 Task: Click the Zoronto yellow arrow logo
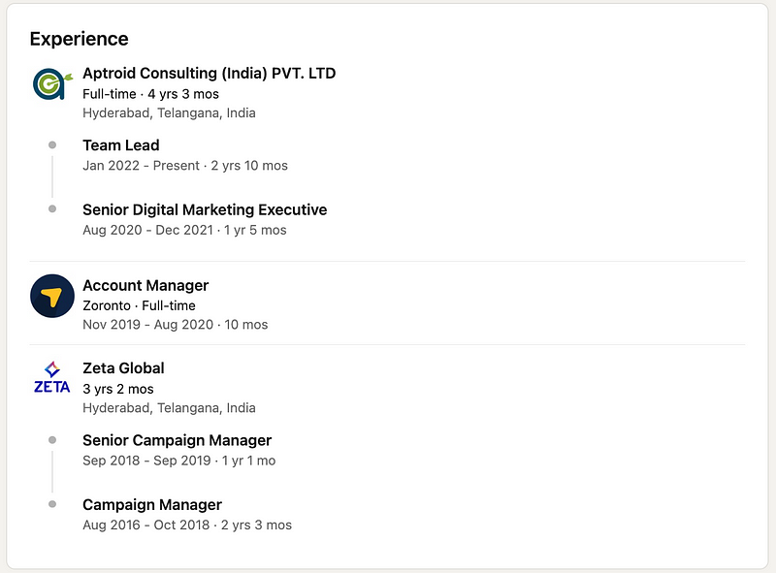[52, 296]
